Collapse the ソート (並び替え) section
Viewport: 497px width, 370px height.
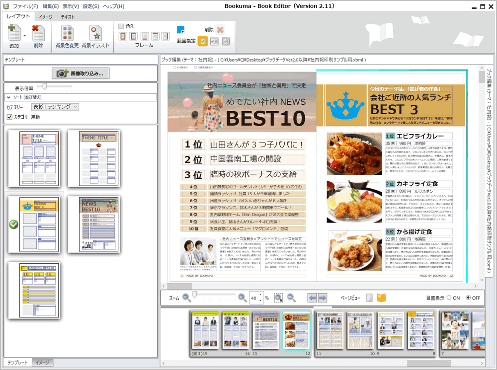(8, 97)
